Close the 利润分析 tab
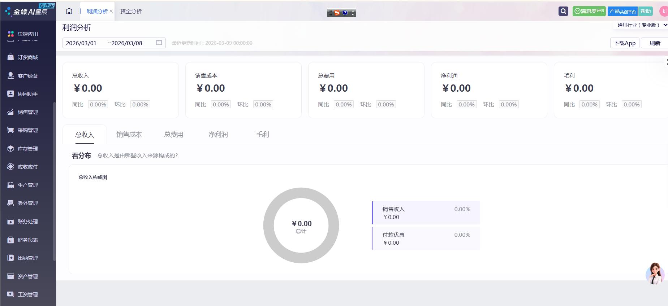The width and height of the screenshot is (668, 306). coord(111,11)
